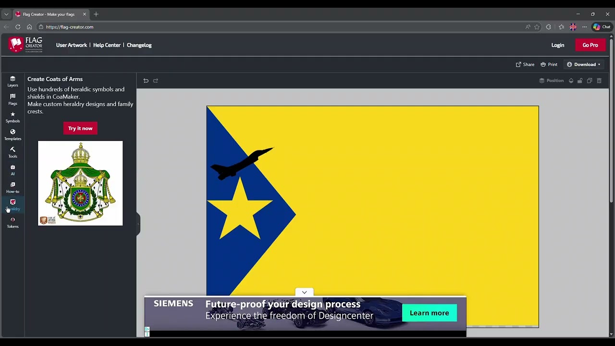615x346 pixels.
Task: Click the duplicate object icon
Action: (x=590, y=81)
